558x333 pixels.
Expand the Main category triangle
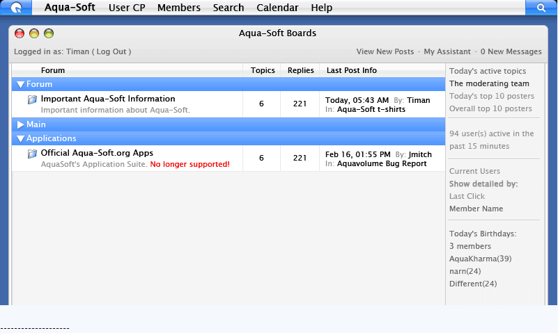[21, 124]
